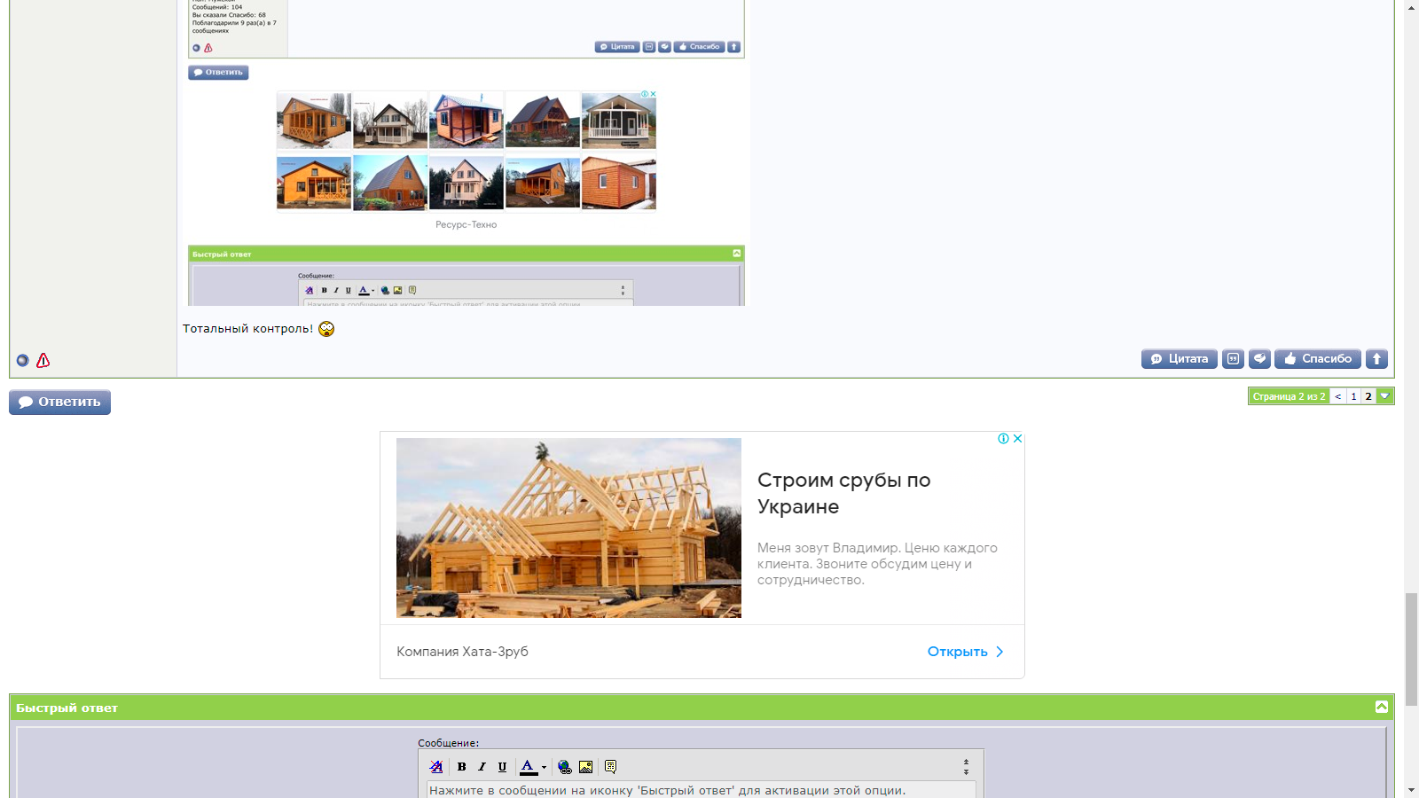The width and height of the screenshot is (1419, 798).
Task: Go to page 1 of thread
Action: [1353, 396]
